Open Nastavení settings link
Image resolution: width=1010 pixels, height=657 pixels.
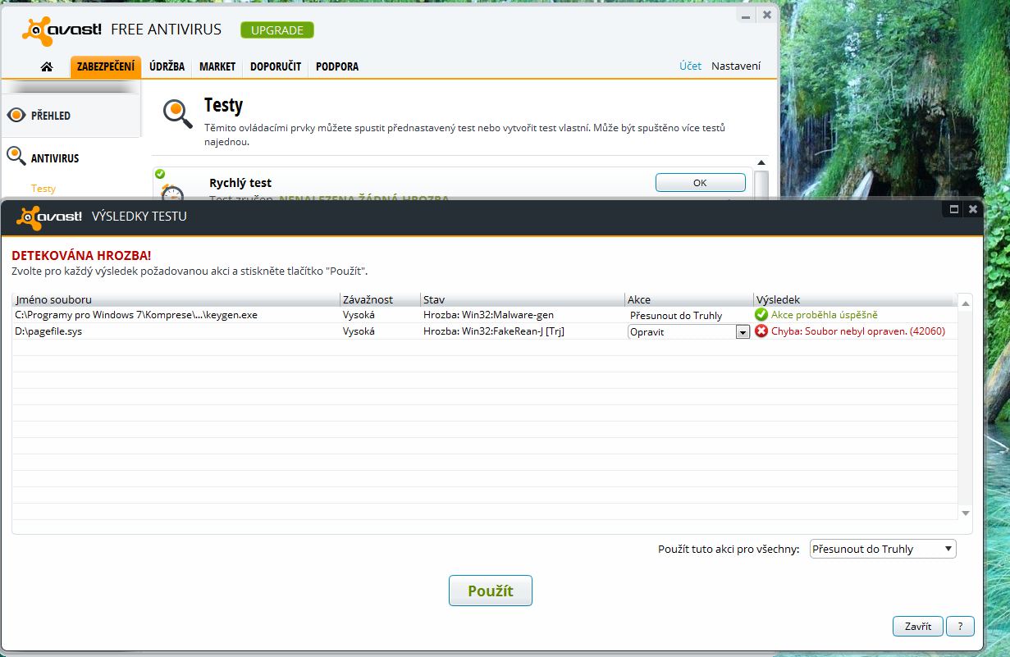(736, 66)
